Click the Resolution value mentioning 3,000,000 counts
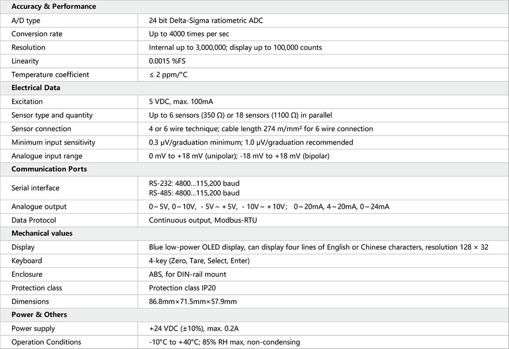The width and height of the screenshot is (509, 349). tap(235, 48)
